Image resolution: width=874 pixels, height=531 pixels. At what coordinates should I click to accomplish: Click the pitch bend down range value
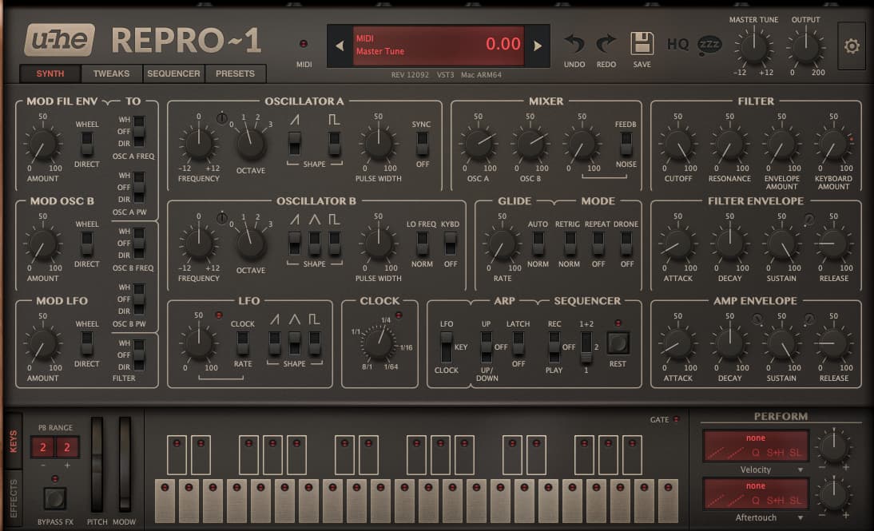[43, 447]
